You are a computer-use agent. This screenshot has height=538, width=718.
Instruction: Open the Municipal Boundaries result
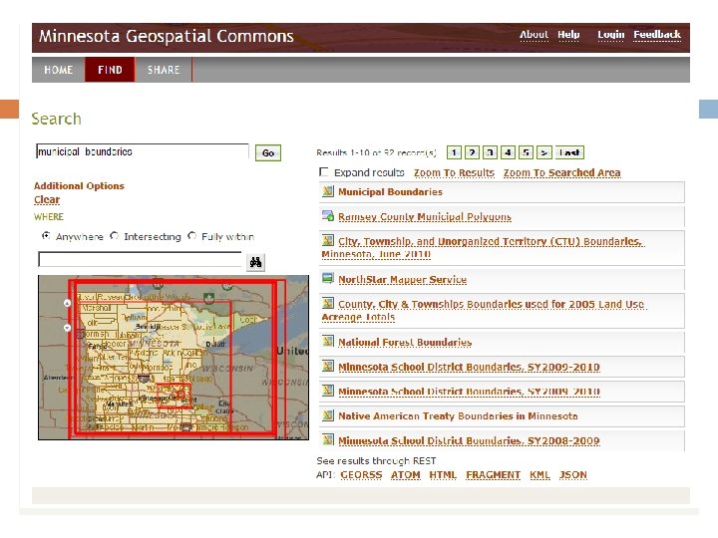pyautogui.click(x=390, y=192)
